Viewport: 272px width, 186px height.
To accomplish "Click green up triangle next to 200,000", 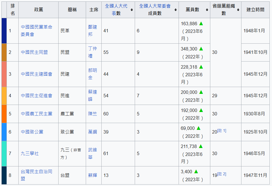I will point(201,92).
